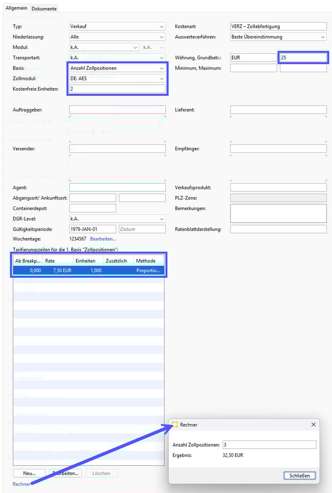
Task: Click the Bearbeiten... link next to Wochentage
Action: (103, 239)
